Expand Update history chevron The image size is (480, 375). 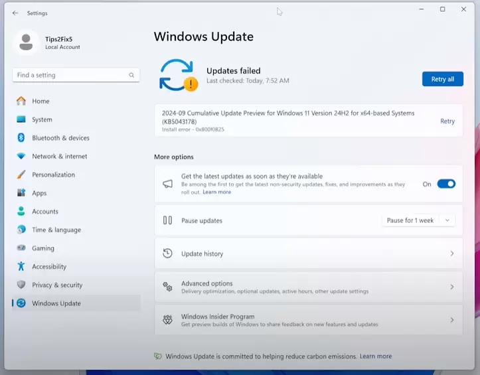pyautogui.click(x=451, y=254)
